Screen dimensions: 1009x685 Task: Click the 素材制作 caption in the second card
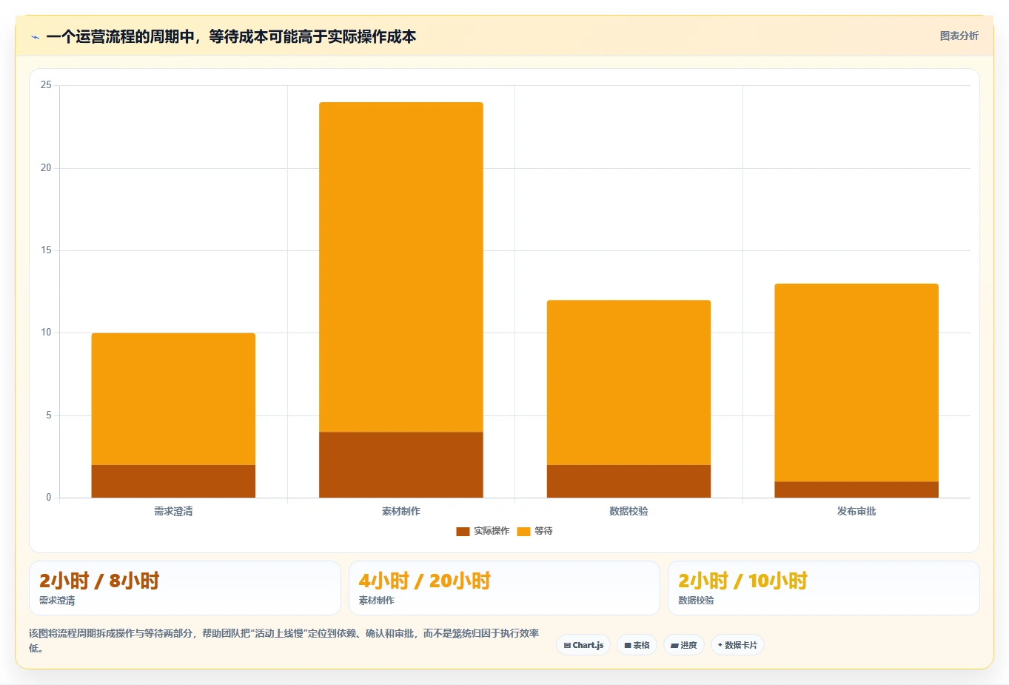[377, 601]
